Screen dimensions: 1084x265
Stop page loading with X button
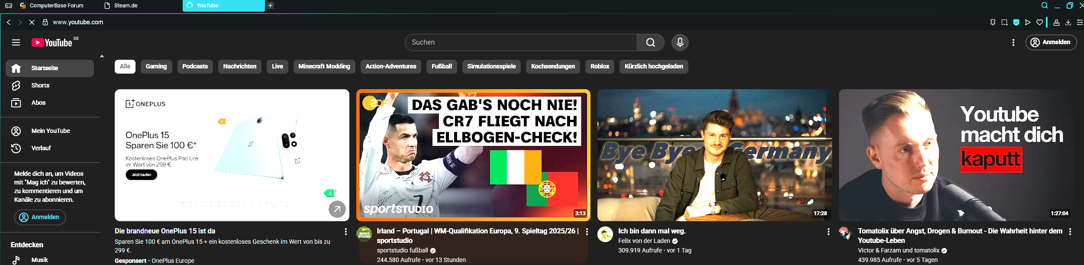pyautogui.click(x=32, y=22)
